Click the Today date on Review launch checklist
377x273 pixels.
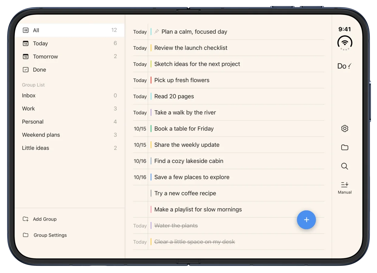(x=140, y=48)
